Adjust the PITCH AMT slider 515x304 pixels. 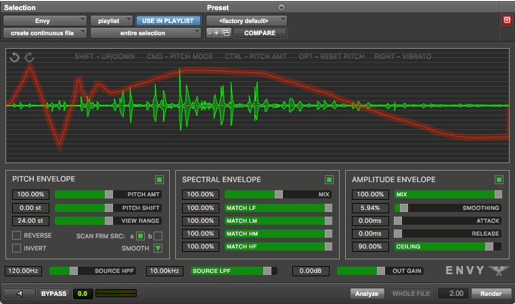(x=108, y=194)
